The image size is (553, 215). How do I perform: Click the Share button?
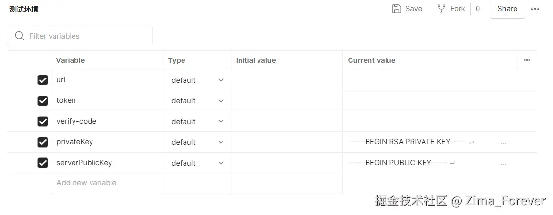click(x=507, y=9)
